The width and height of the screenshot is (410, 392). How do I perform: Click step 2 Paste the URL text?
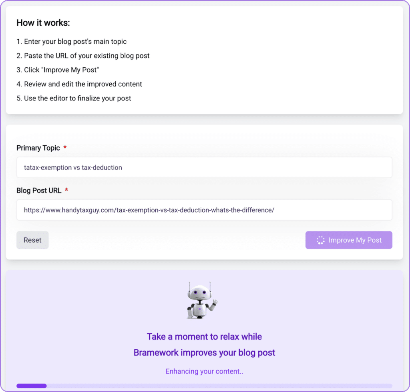point(83,56)
